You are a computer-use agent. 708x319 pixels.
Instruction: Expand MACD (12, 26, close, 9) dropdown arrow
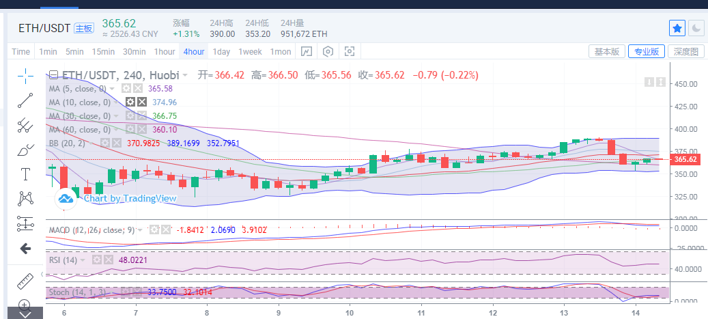coord(141,230)
